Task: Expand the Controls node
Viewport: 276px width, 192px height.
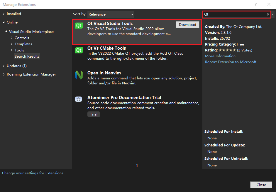Action: click(x=11, y=38)
